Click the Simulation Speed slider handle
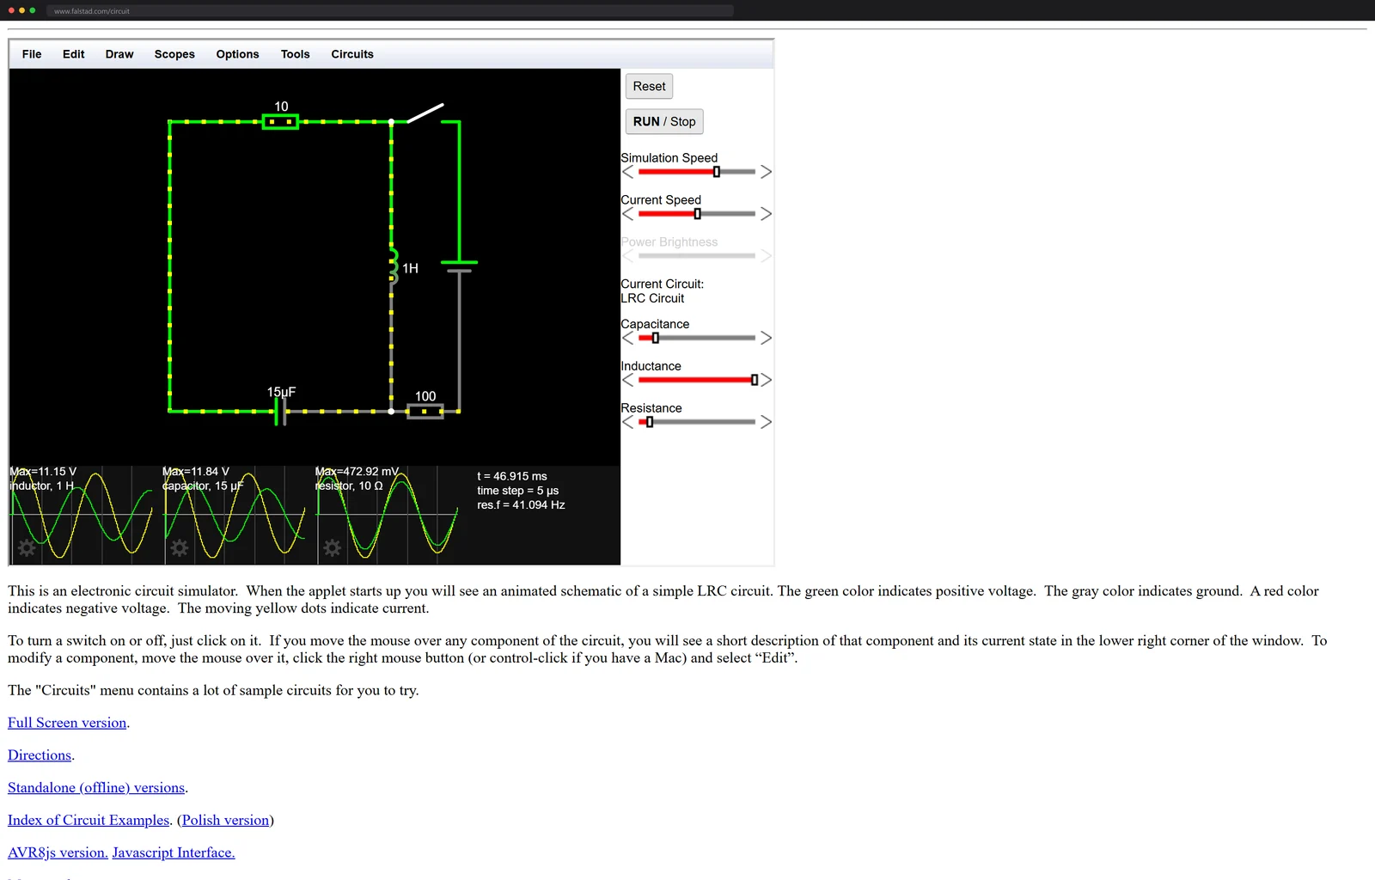The image size is (1375, 880). click(x=717, y=172)
